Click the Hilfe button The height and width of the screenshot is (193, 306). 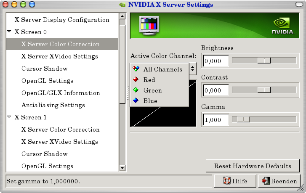tap(235, 181)
